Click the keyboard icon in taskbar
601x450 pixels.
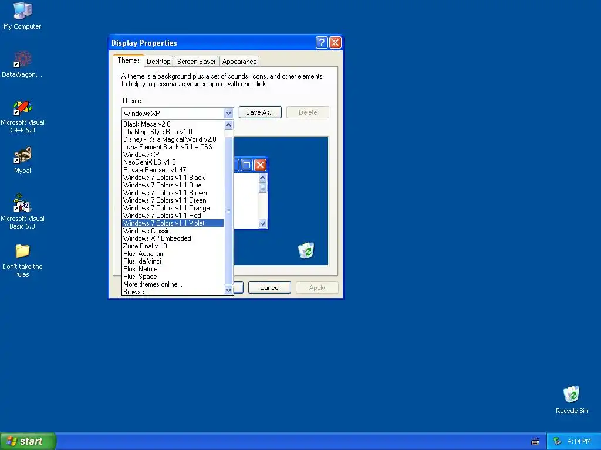pyautogui.click(x=535, y=442)
